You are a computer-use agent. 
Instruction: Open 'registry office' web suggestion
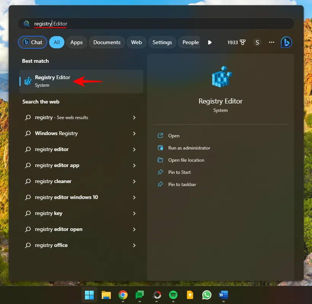(82, 245)
